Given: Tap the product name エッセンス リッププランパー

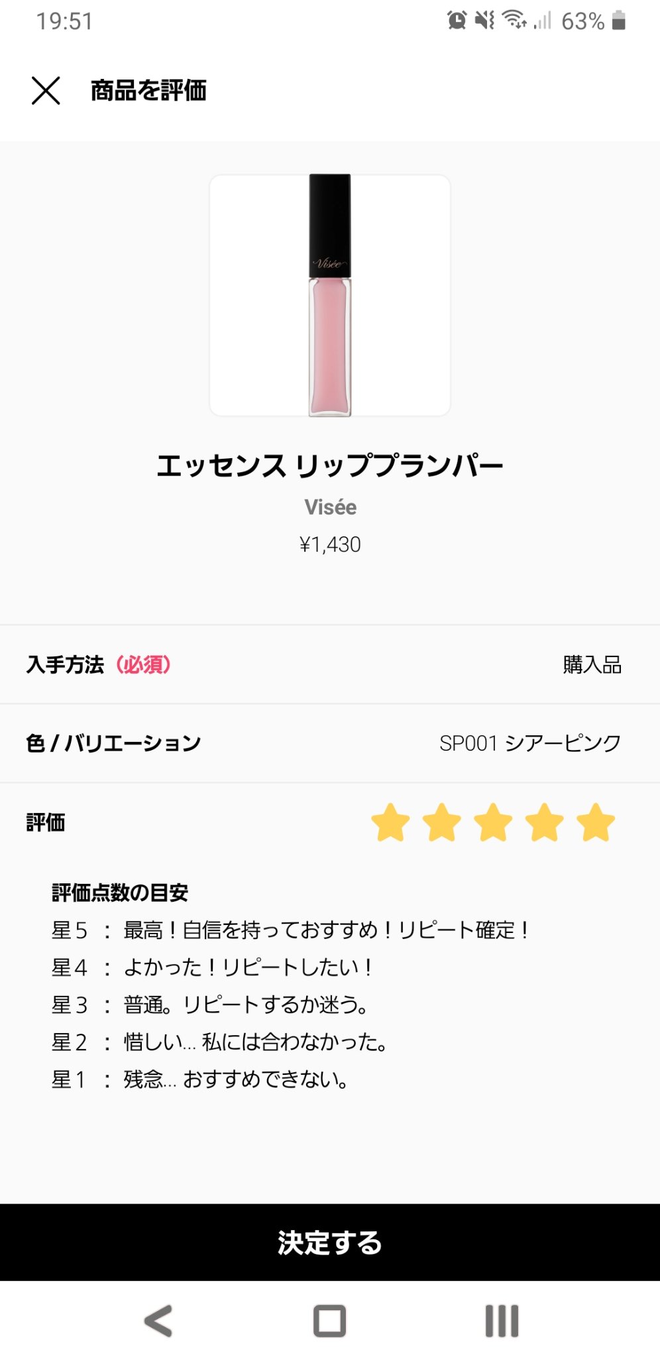Looking at the screenshot, I should coord(330,465).
